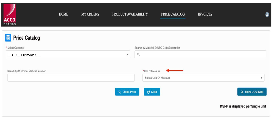274x121 pixels.
Task: Click the ACCO Brands logo
Action: tap(10, 15)
